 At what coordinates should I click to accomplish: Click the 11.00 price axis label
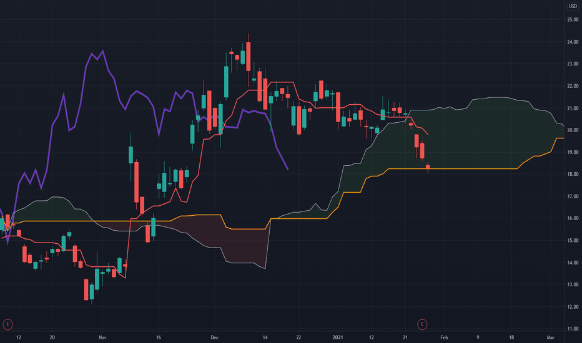[573, 329]
